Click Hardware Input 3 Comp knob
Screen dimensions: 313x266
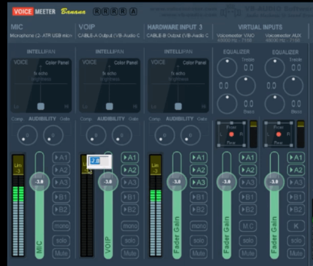pyautogui.click(x=165, y=135)
